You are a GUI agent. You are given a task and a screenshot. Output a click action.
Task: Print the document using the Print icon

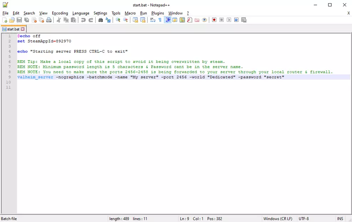click(49, 20)
